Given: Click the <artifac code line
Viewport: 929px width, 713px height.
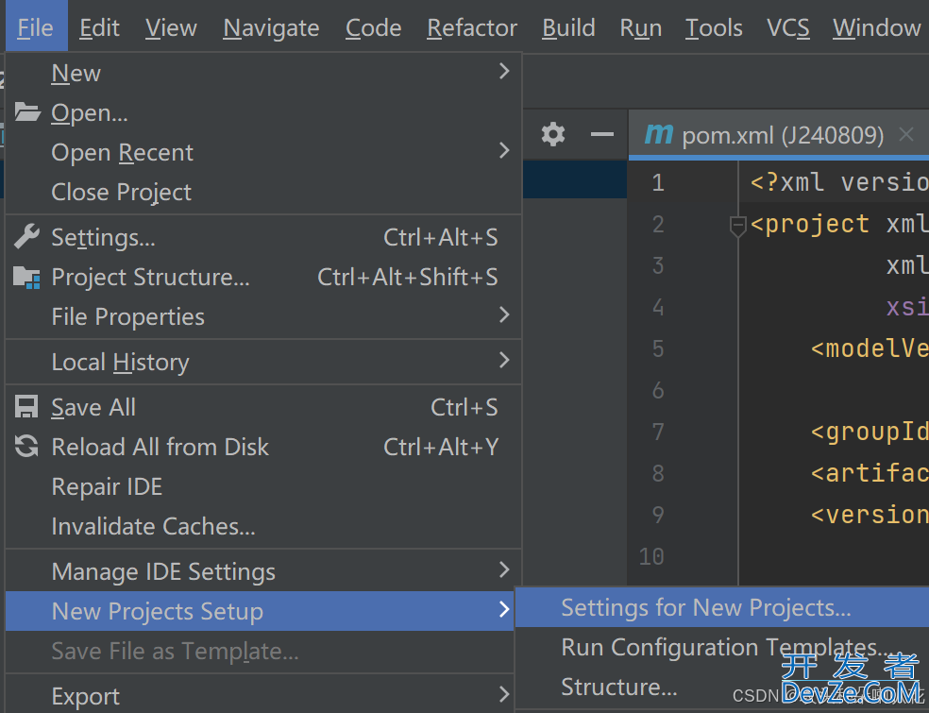Looking at the screenshot, I should coord(870,473).
